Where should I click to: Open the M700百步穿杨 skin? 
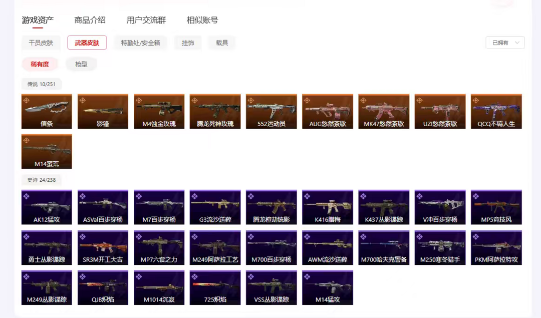coord(271,248)
